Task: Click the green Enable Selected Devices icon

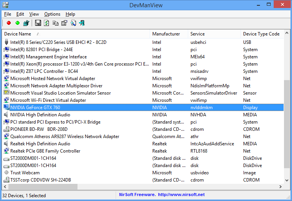Action: (x=18, y=23)
